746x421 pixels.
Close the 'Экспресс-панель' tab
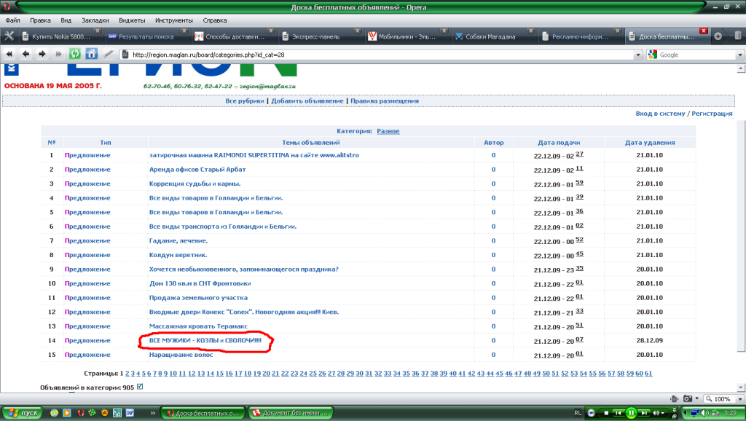(356, 31)
